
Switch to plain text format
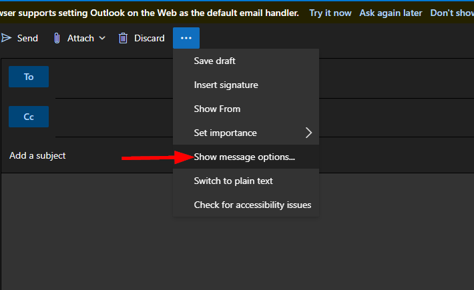[x=233, y=181]
